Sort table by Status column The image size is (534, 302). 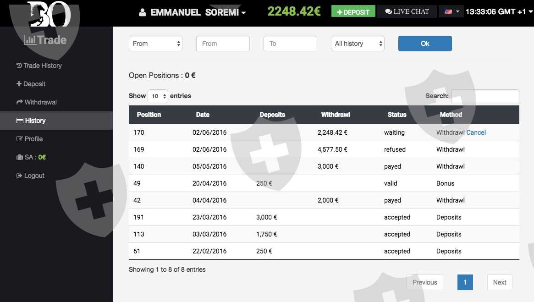[397, 115]
